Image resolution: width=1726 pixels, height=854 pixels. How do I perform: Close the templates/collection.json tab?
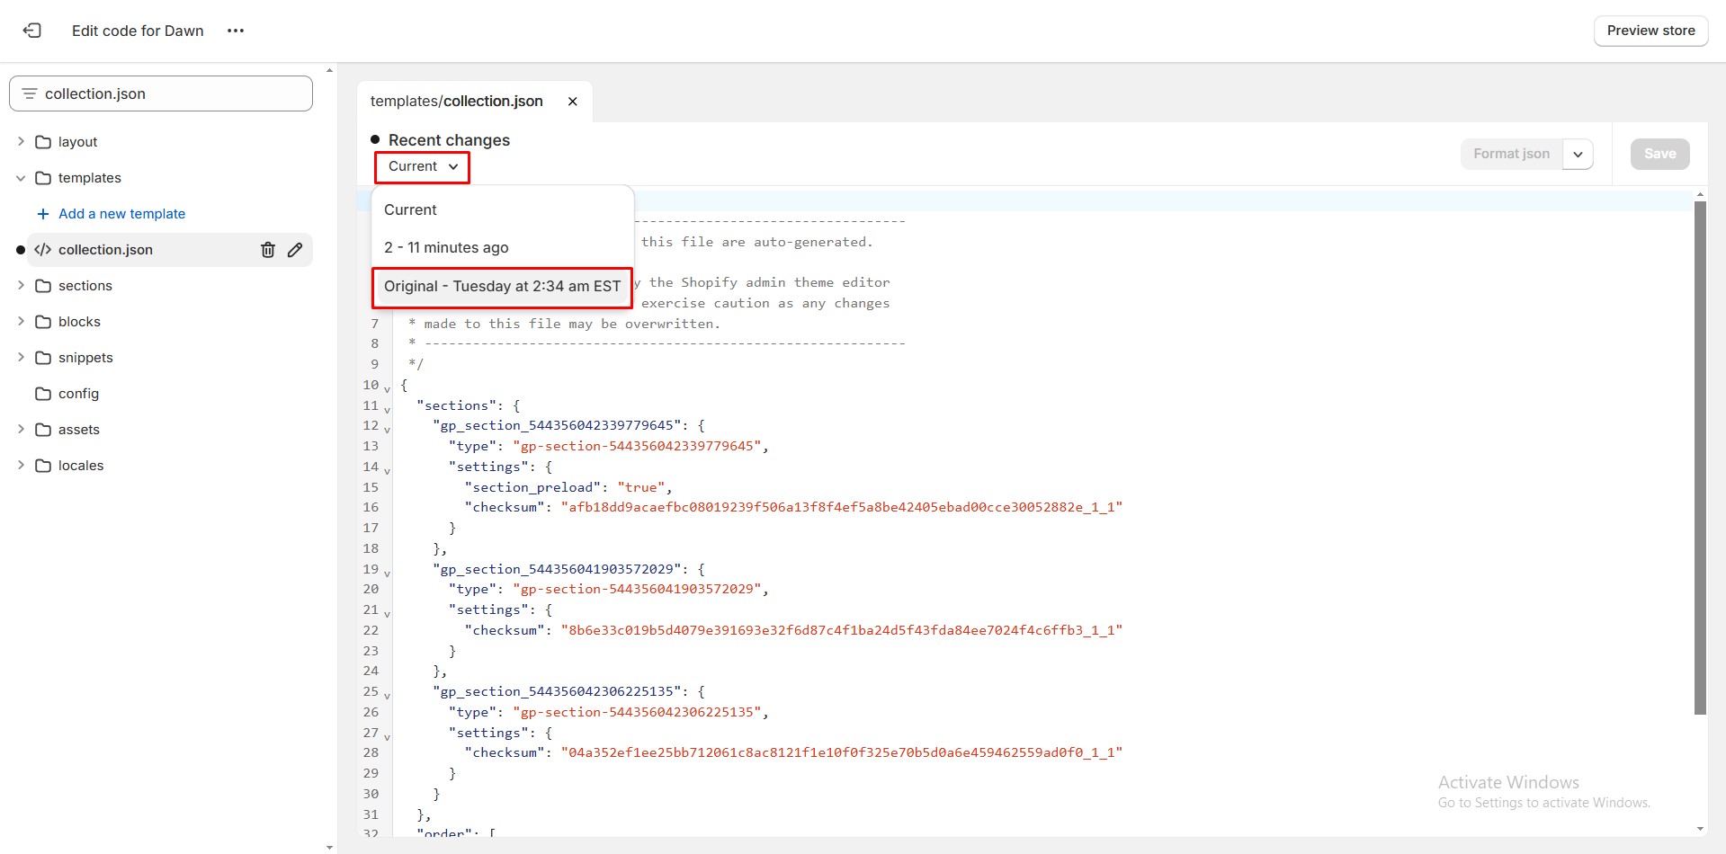(572, 102)
